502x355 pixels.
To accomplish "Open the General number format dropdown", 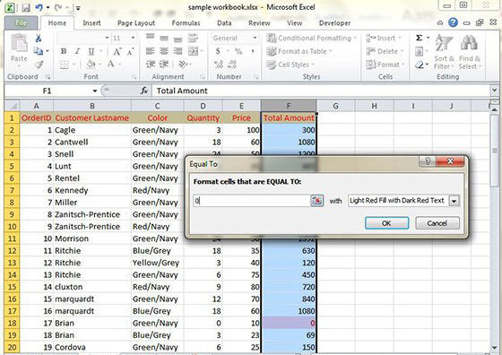I will 255,38.
